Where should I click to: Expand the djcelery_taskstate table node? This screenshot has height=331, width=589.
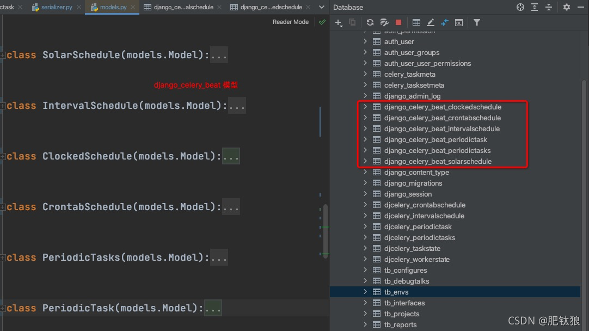pos(365,248)
